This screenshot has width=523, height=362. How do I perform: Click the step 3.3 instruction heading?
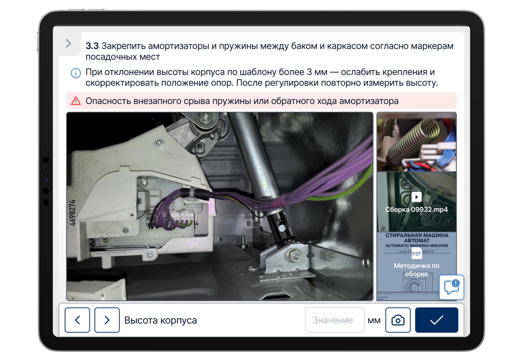pos(270,51)
